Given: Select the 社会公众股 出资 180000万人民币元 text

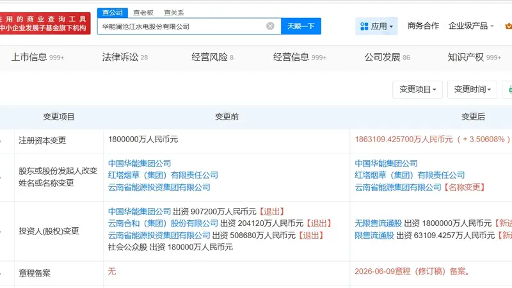Looking at the screenshot, I should [170, 247].
